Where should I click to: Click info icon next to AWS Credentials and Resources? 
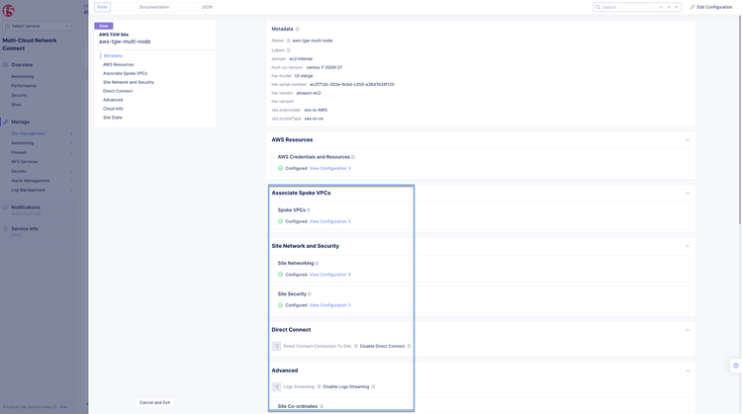pos(353,157)
